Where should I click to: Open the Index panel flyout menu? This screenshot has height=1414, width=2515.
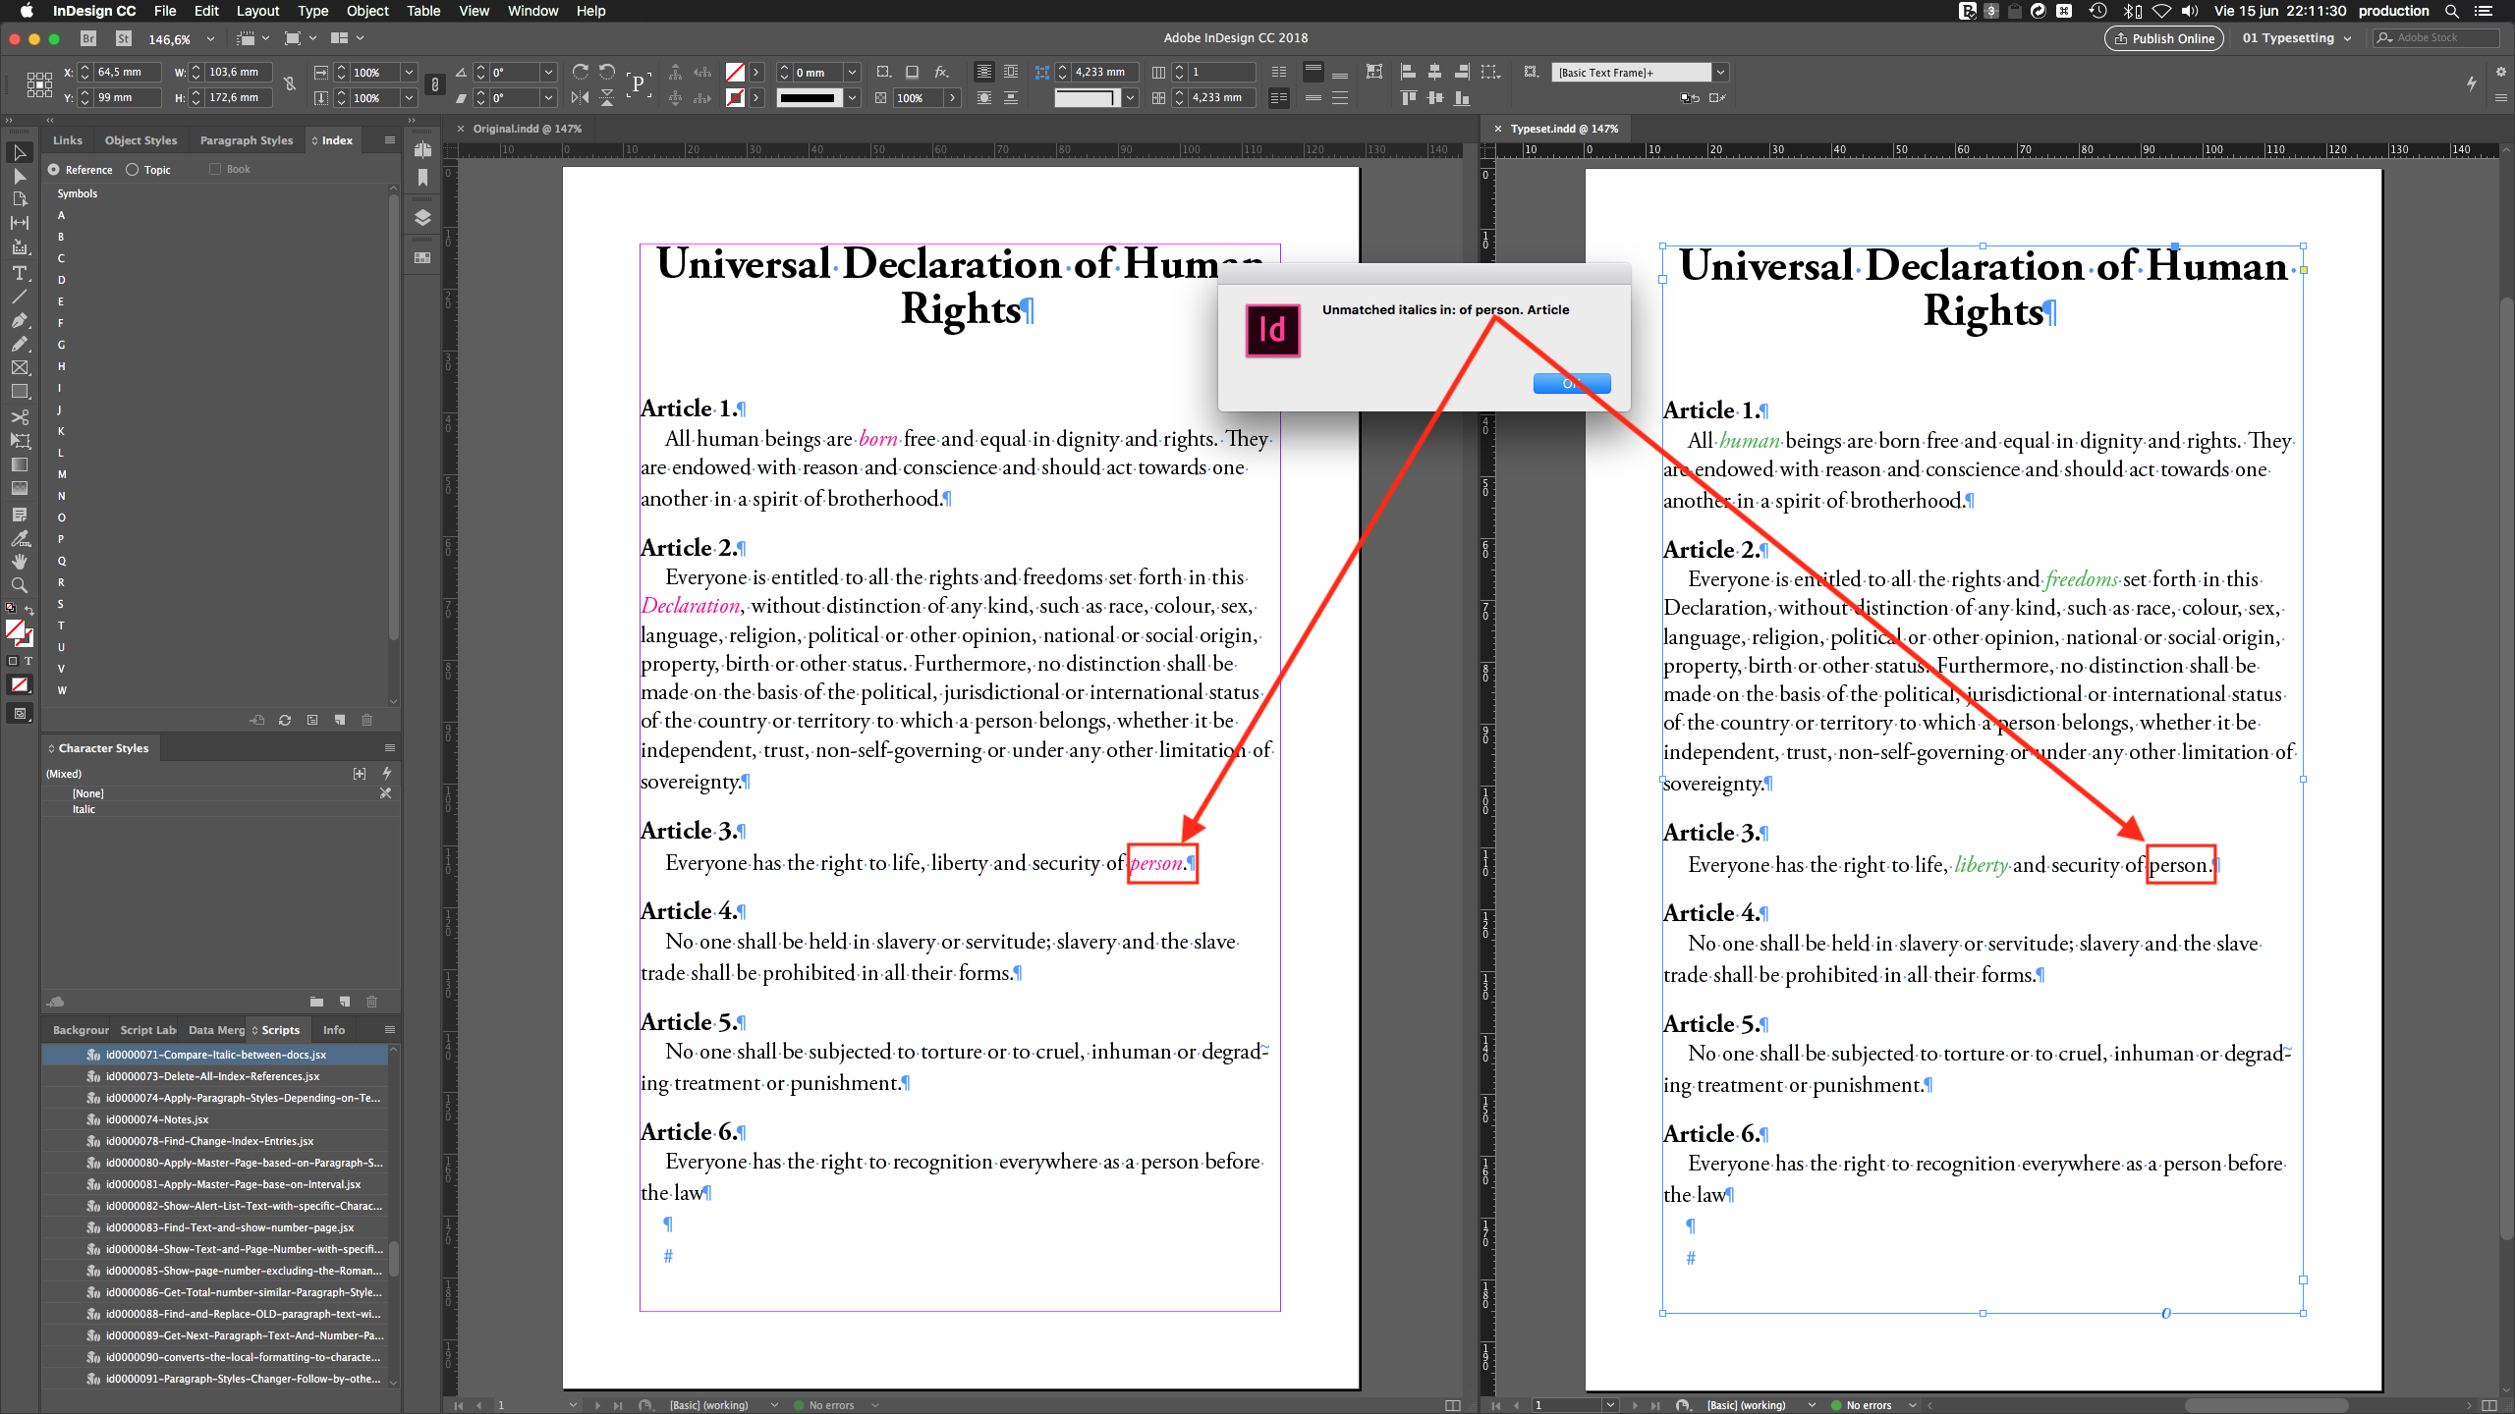coord(390,140)
